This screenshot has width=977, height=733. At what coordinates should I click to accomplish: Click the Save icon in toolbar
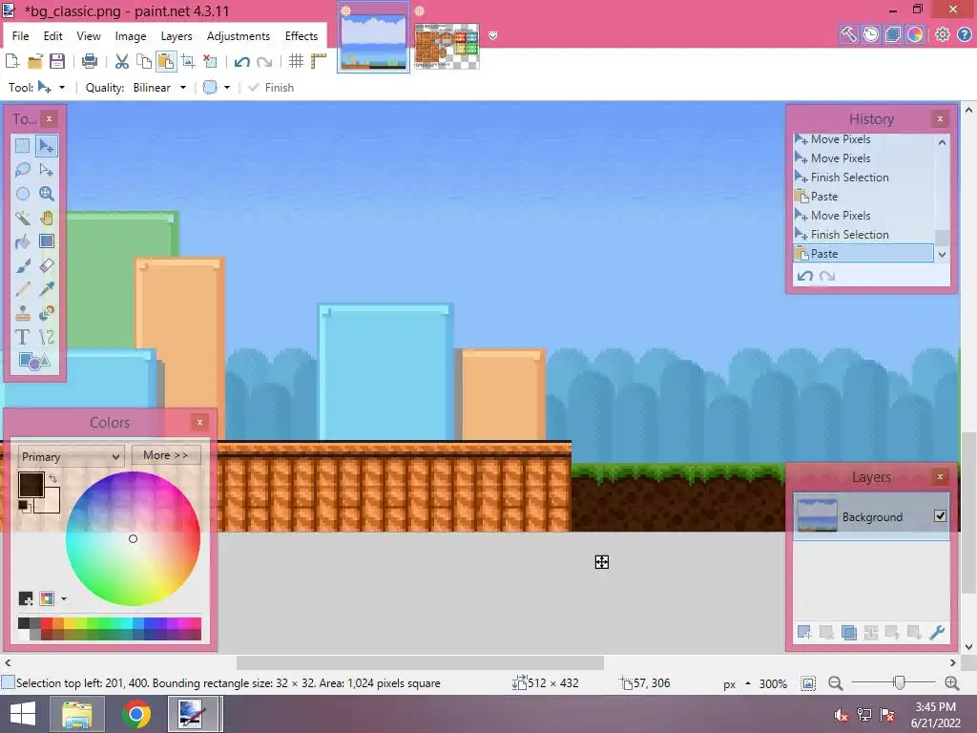(x=57, y=61)
